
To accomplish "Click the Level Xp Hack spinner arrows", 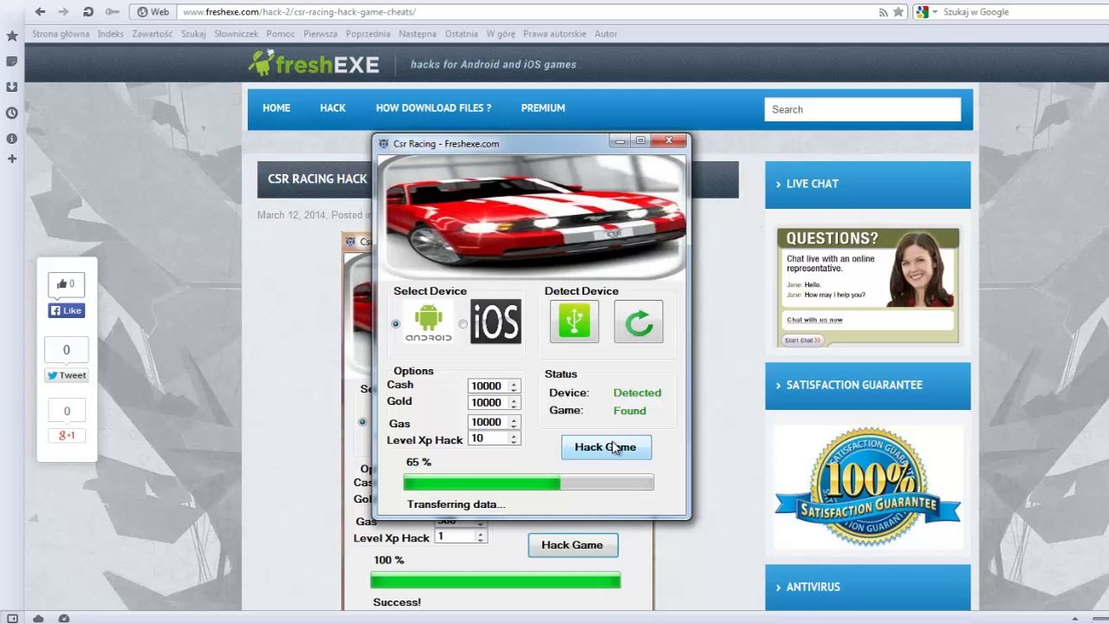I will (514, 439).
